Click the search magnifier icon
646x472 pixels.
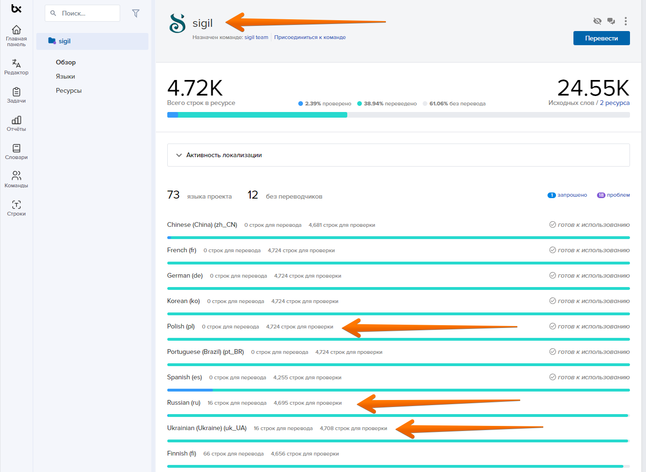[53, 13]
